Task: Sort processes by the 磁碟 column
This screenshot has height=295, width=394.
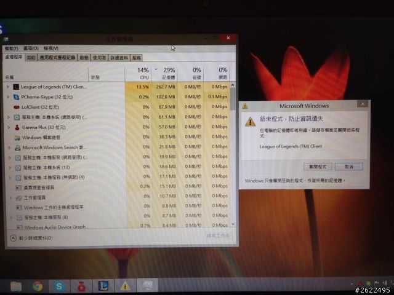Action: 190,74
